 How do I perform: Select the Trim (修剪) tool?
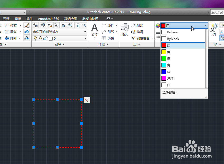coord(11,25)
